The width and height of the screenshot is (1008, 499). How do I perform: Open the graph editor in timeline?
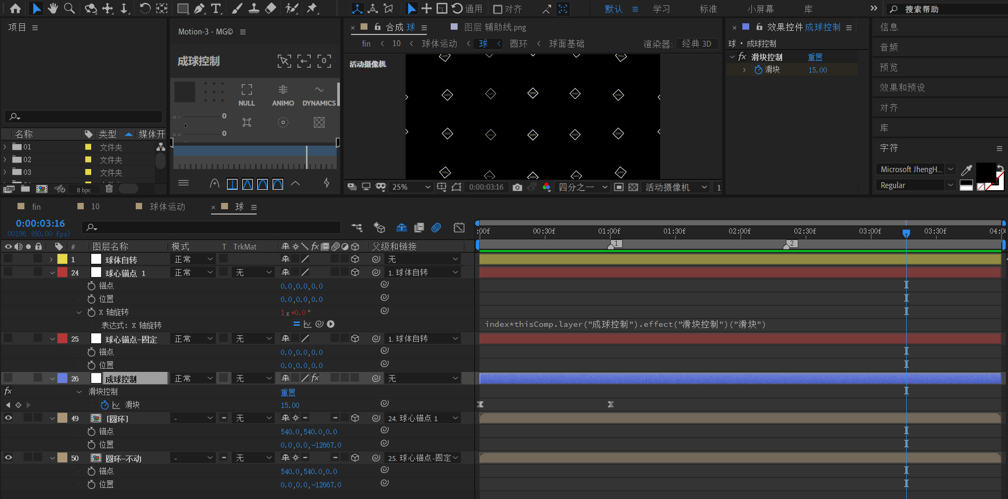(x=459, y=227)
